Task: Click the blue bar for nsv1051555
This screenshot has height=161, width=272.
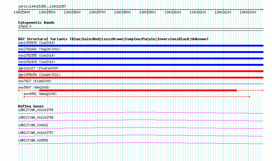Action: point(141,58)
